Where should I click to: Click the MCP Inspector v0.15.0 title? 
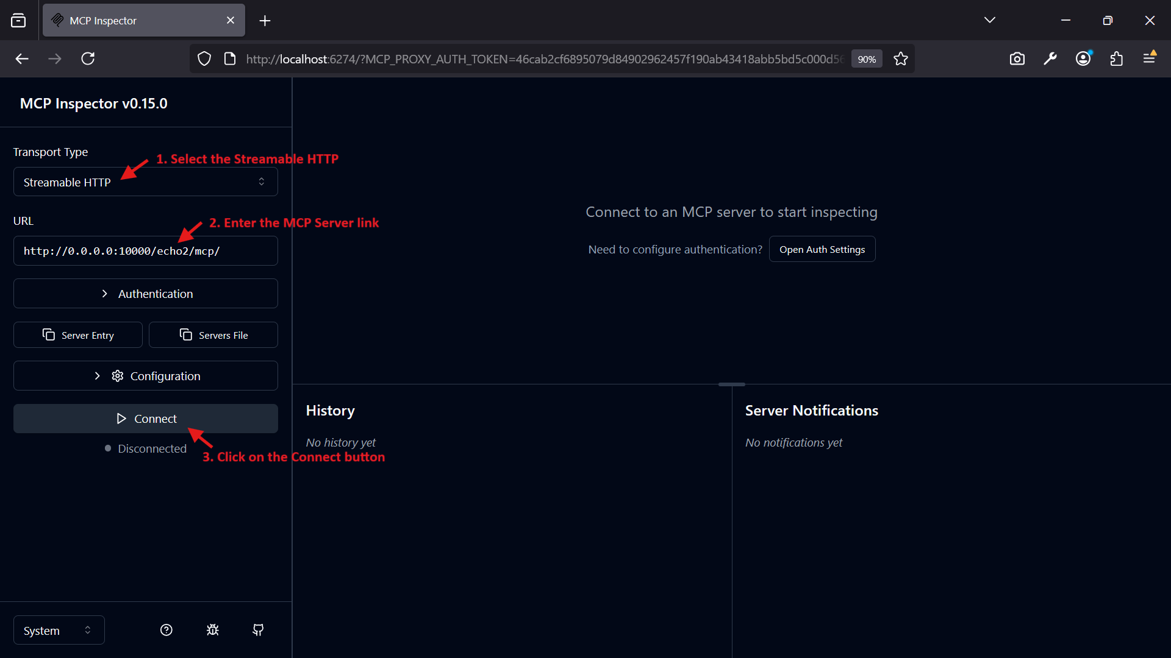point(93,104)
